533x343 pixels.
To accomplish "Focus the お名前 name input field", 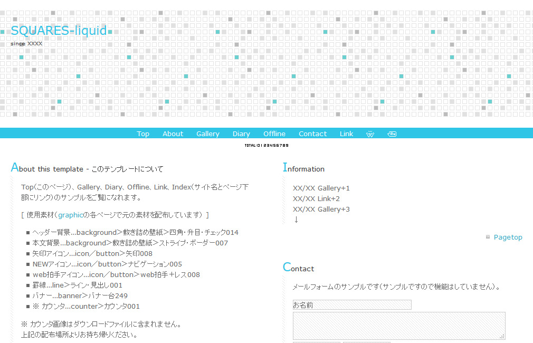I will (352, 305).
